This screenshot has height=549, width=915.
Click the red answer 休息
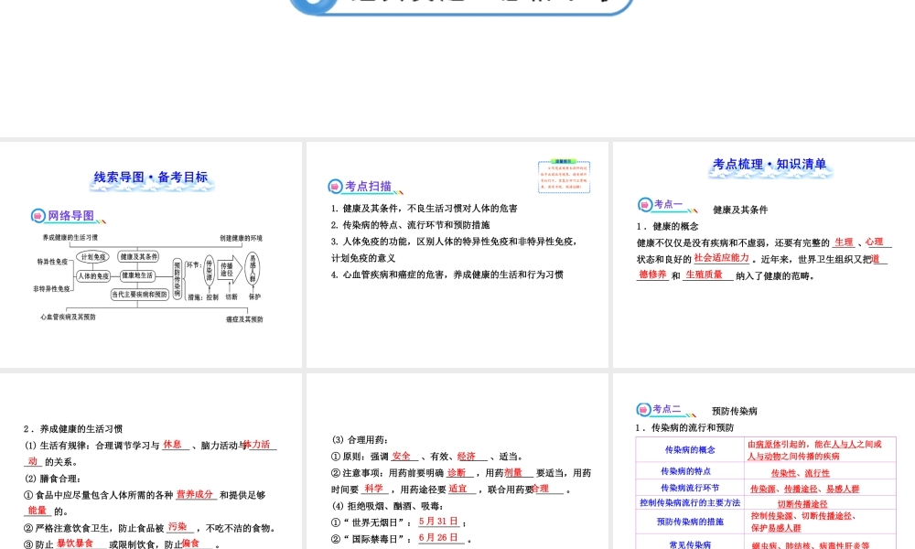173,445
